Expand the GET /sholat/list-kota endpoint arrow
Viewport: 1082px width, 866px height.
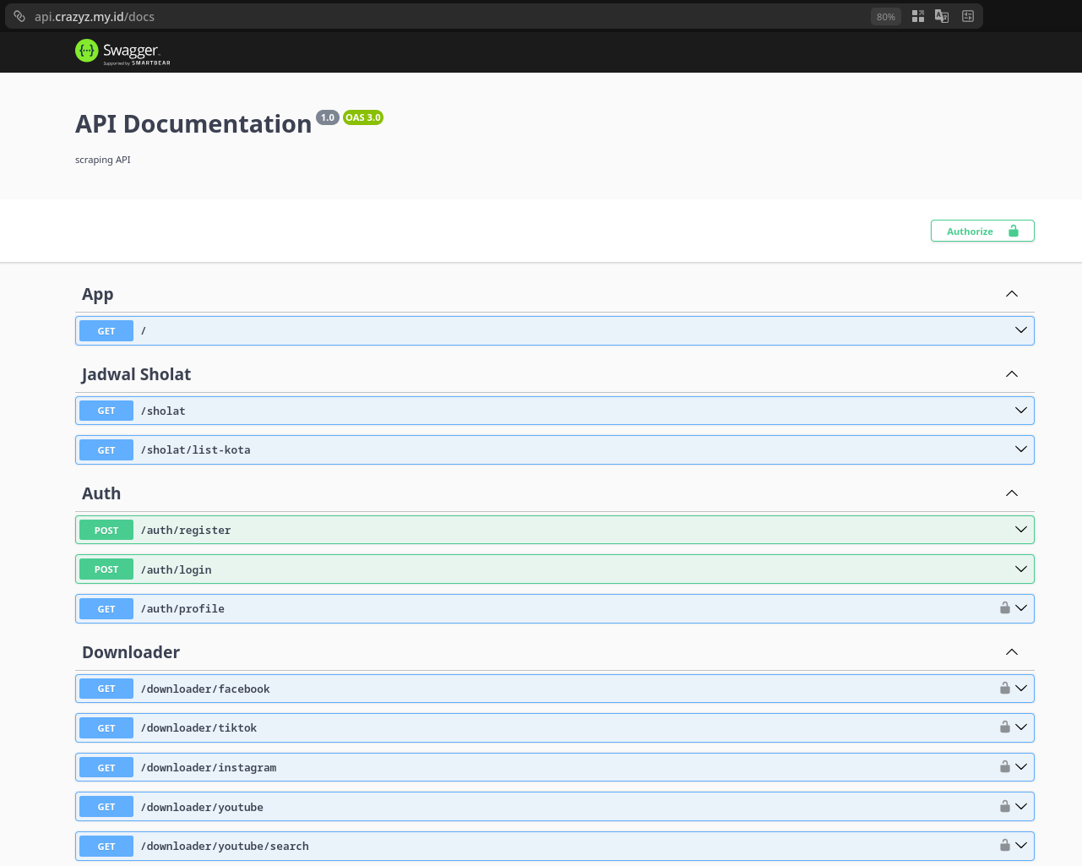tap(1021, 449)
